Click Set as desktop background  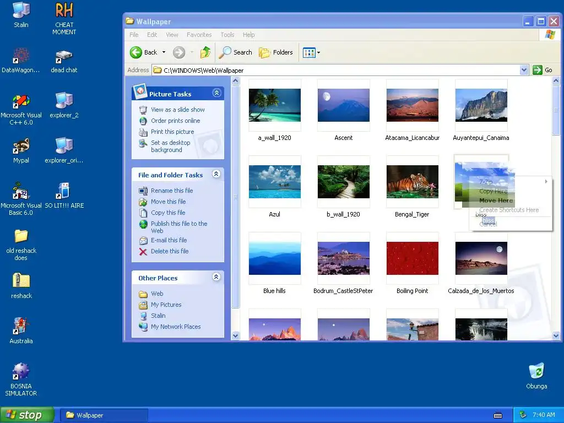click(171, 146)
